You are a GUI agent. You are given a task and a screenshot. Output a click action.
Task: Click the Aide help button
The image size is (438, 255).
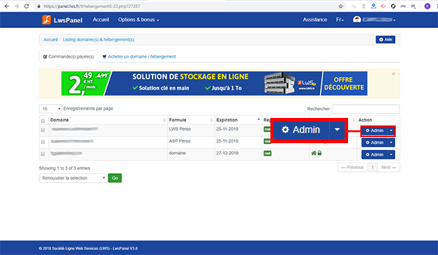tap(386, 40)
